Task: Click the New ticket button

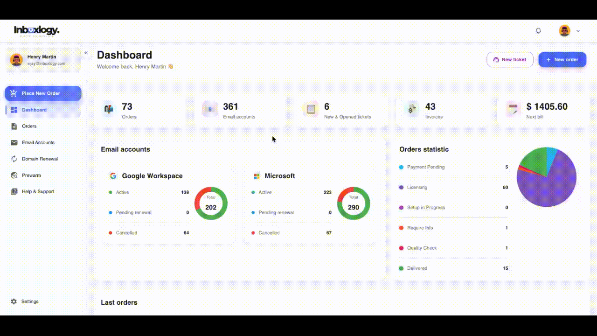Action: 510,60
